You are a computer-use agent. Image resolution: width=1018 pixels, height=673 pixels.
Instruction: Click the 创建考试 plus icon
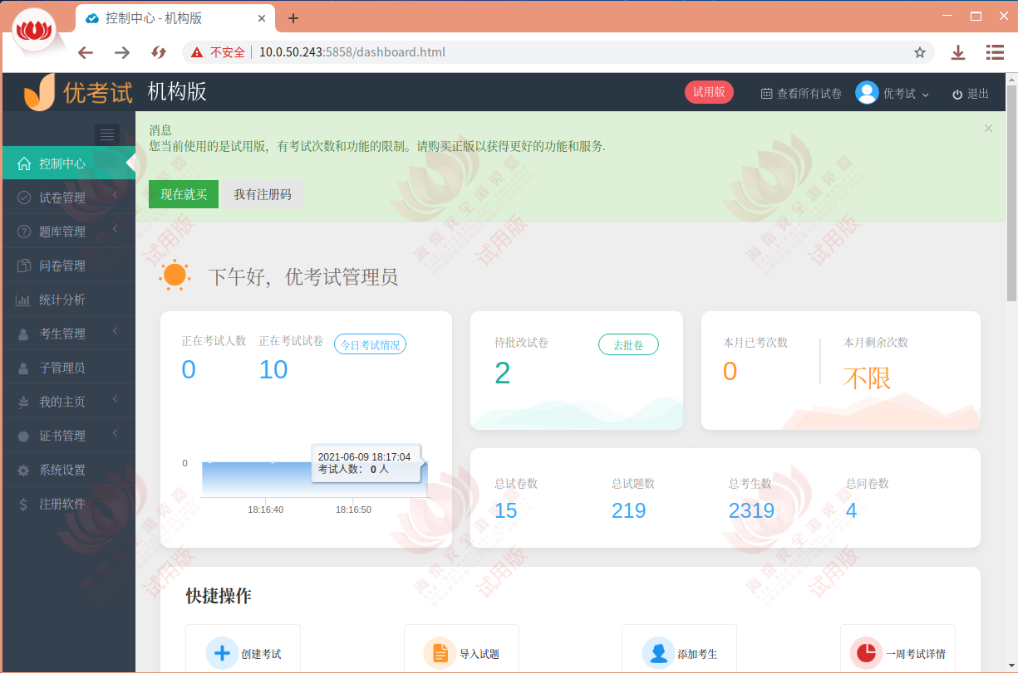point(221,652)
